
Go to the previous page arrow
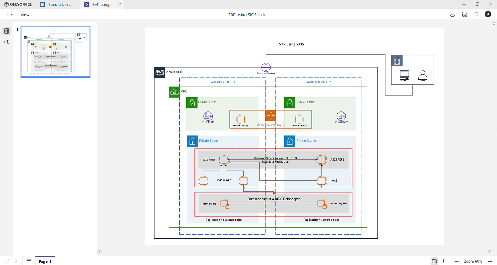[7, 261]
